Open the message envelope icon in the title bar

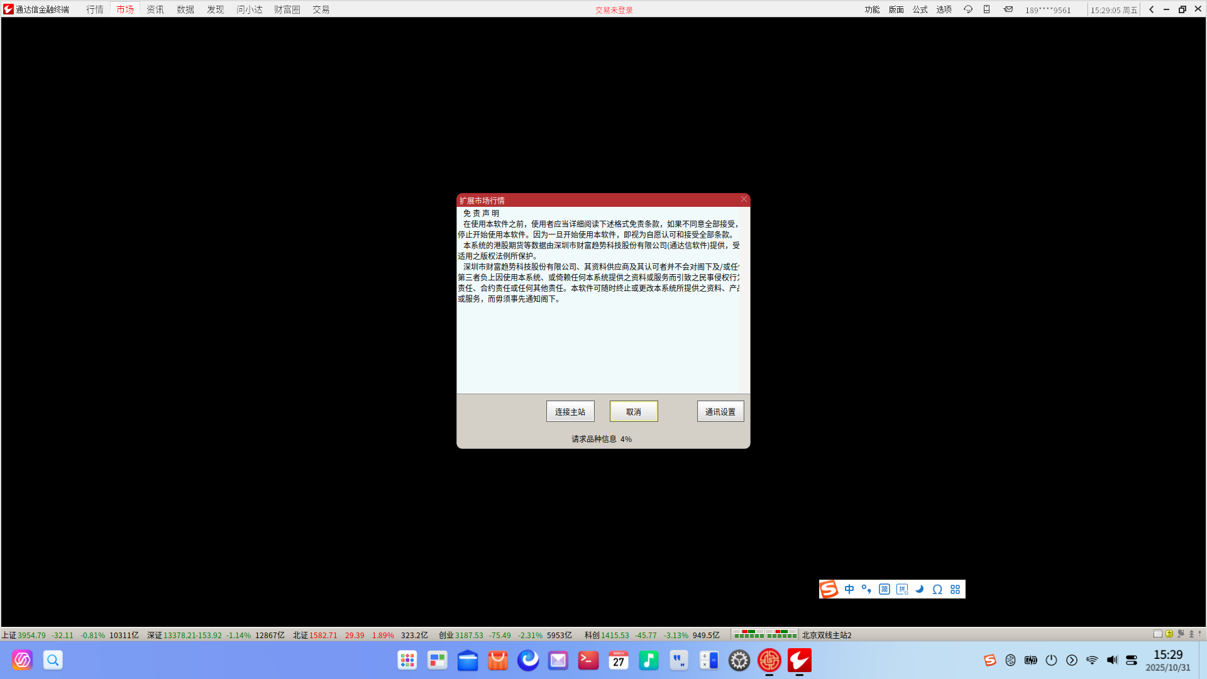[1008, 9]
